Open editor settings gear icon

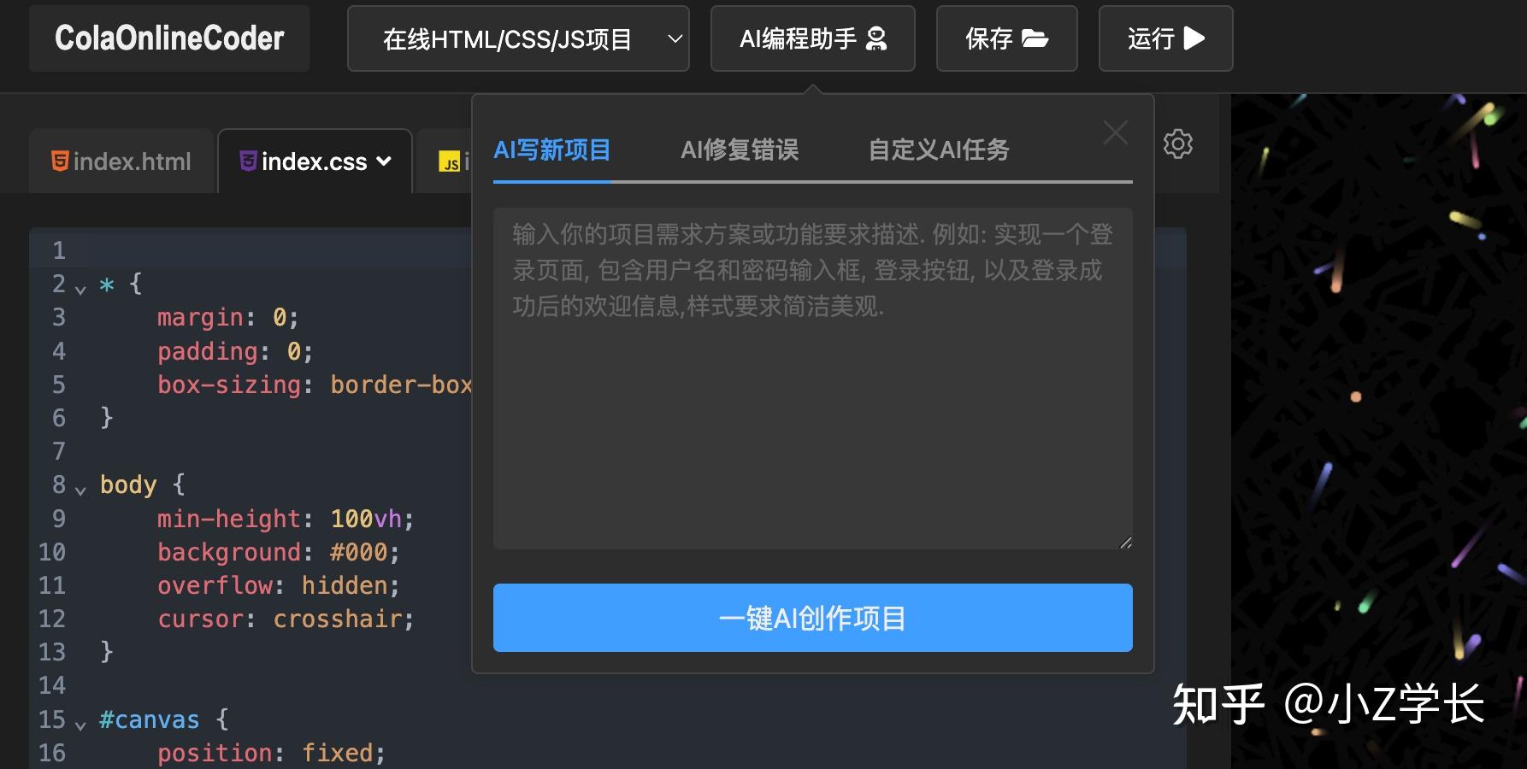(1178, 144)
